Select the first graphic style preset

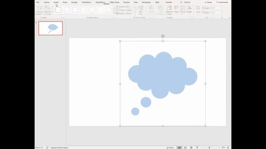tap(58, 10)
